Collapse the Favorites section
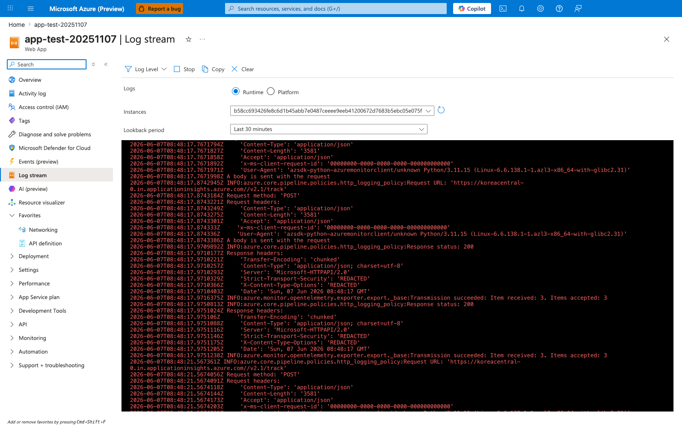 (x=12, y=215)
